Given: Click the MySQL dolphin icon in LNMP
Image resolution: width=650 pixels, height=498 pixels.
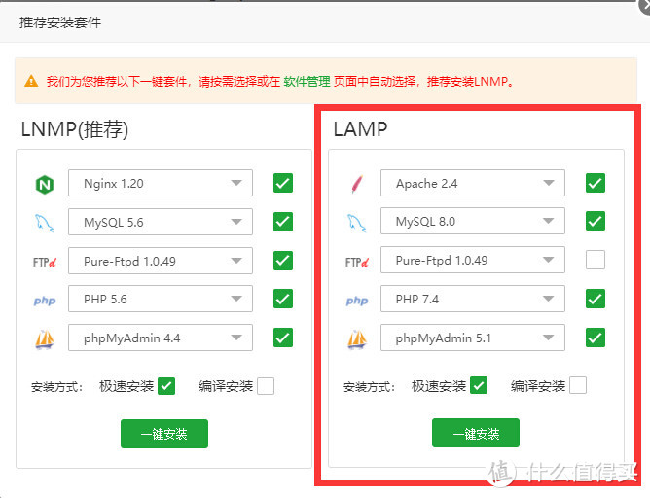Looking at the screenshot, I should point(45,223).
